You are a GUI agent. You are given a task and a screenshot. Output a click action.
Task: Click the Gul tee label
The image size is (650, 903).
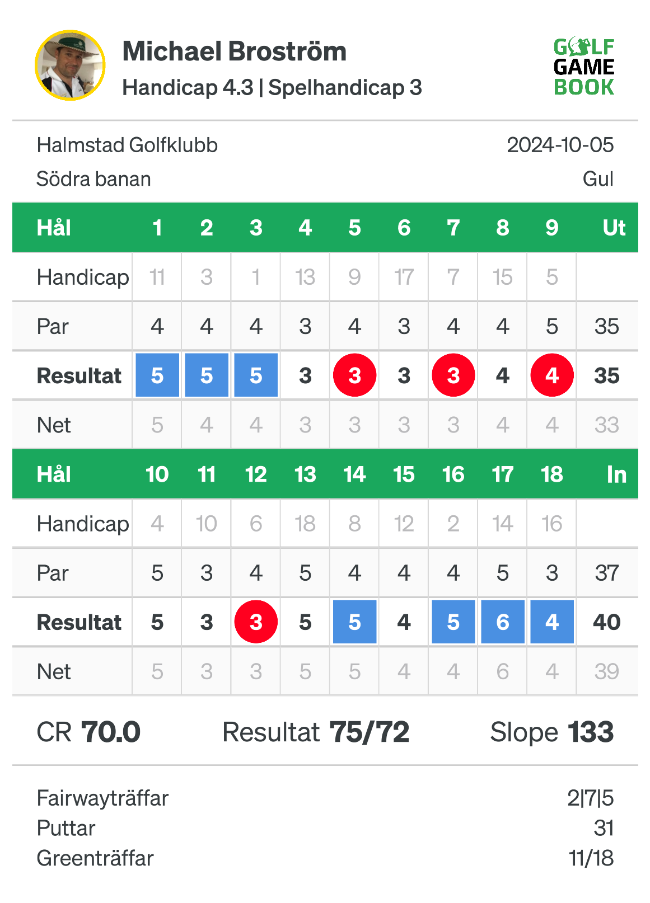[598, 179]
